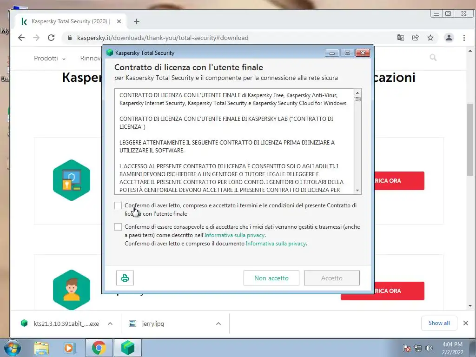Click the upper SCARICA ORA red button
The image size is (476, 357).
pos(399,181)
